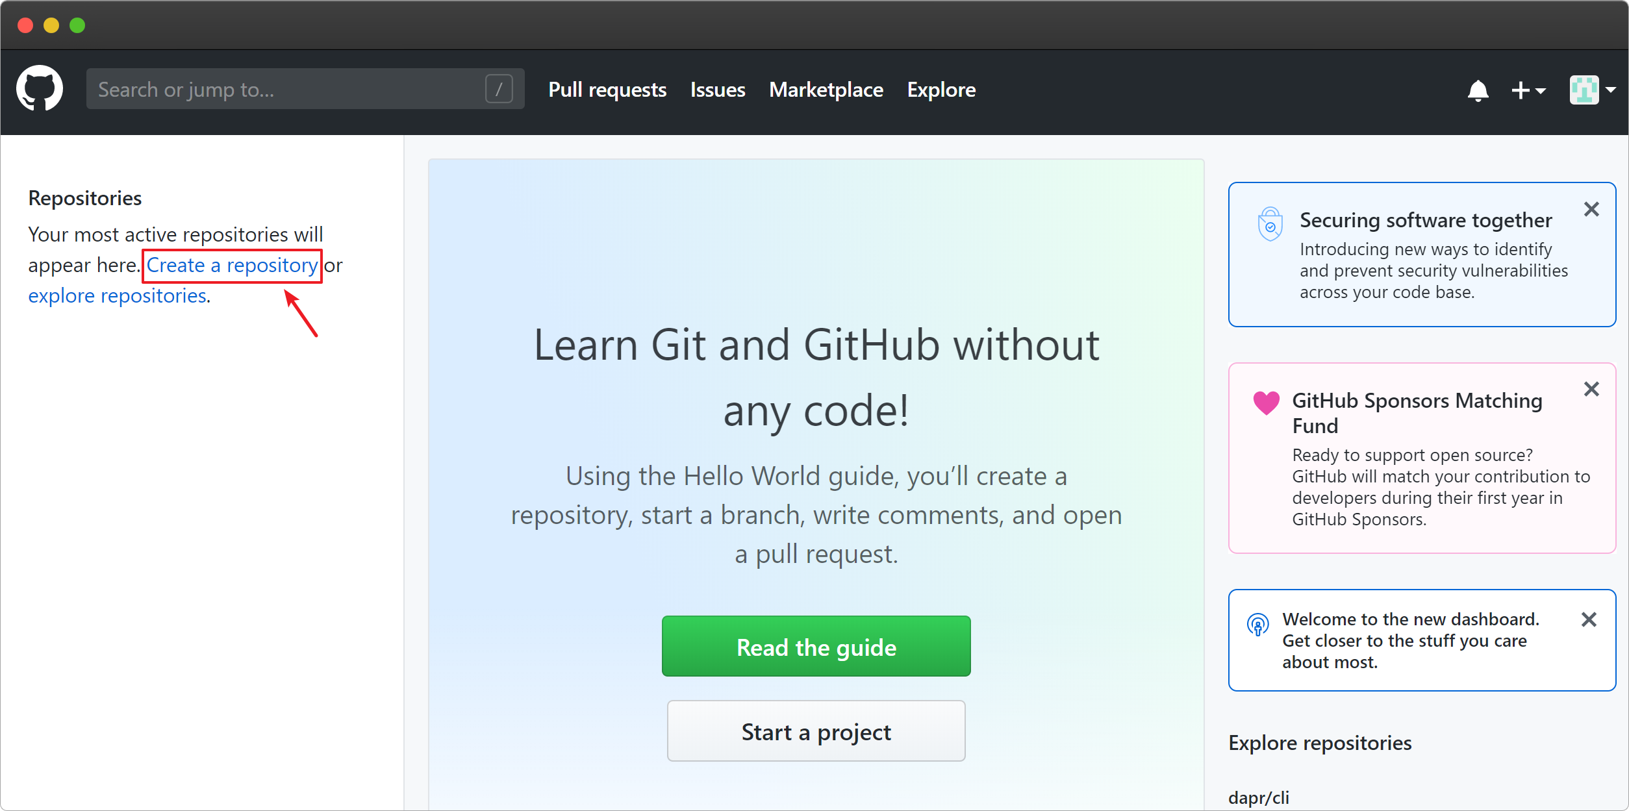Dismiss the new dashboard welcome notice
The height and width of the screenshot is (811, 1629).
click(1588, 619)
